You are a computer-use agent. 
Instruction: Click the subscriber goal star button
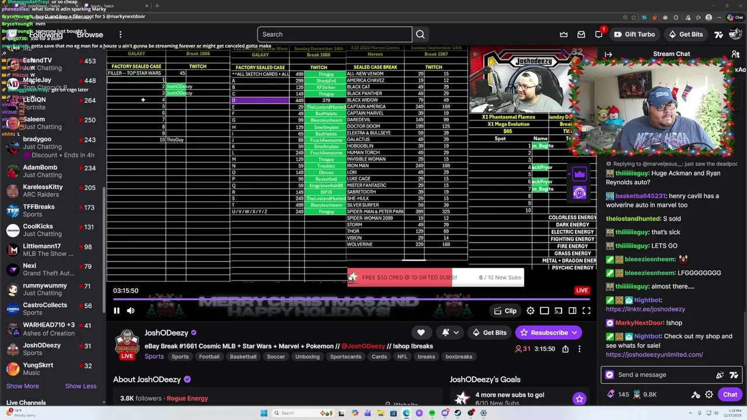579,399
